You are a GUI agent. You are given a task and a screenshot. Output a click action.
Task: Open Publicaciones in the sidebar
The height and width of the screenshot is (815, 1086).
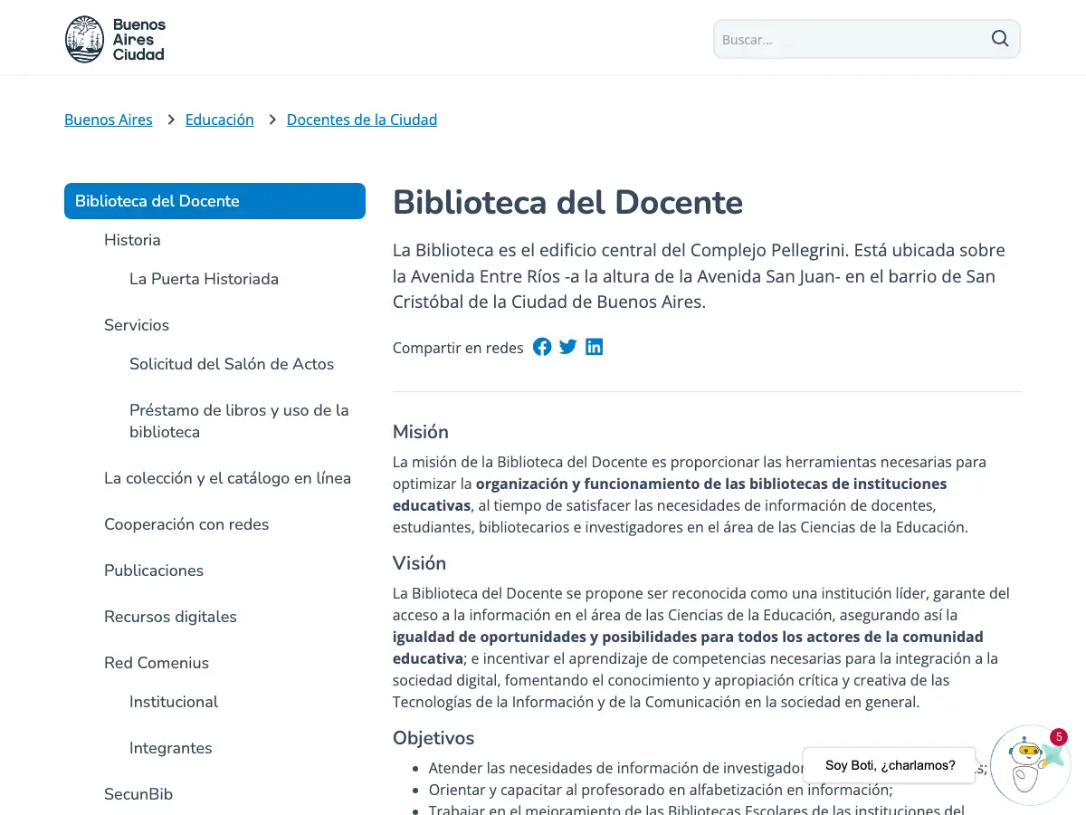(x=154, y=570)
